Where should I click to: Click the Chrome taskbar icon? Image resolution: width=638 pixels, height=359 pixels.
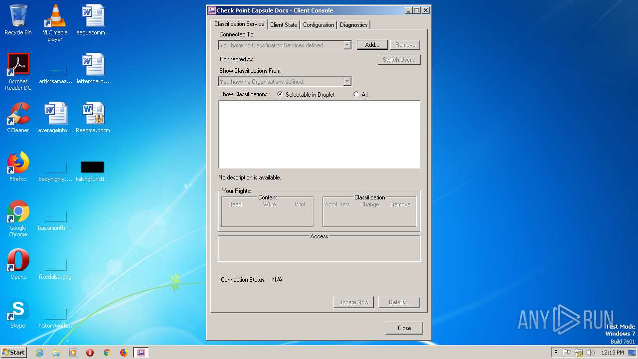coord(107,353)
